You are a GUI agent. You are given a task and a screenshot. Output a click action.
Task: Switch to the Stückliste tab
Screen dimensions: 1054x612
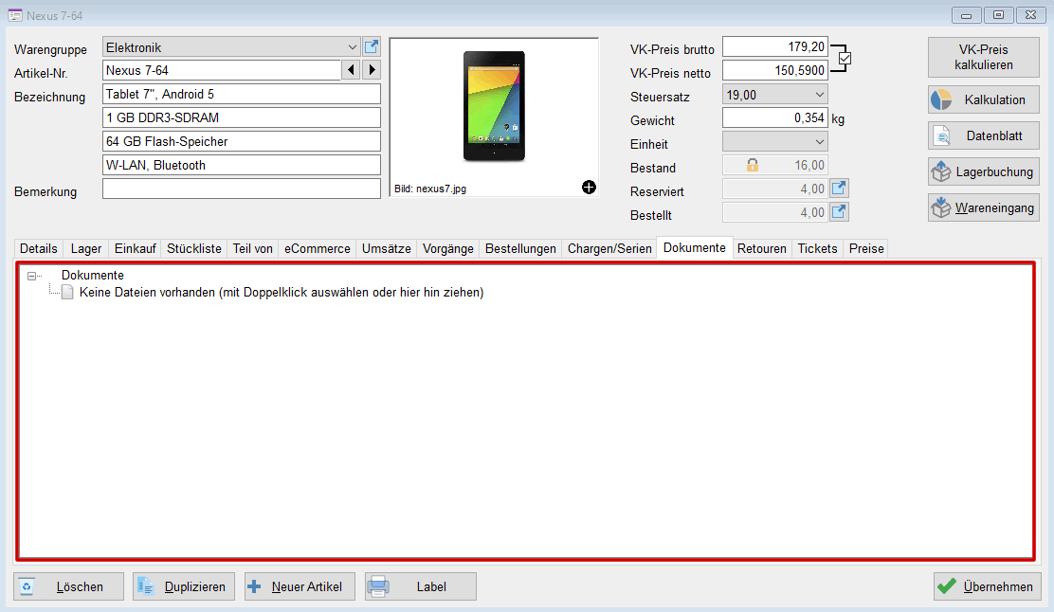194,248
